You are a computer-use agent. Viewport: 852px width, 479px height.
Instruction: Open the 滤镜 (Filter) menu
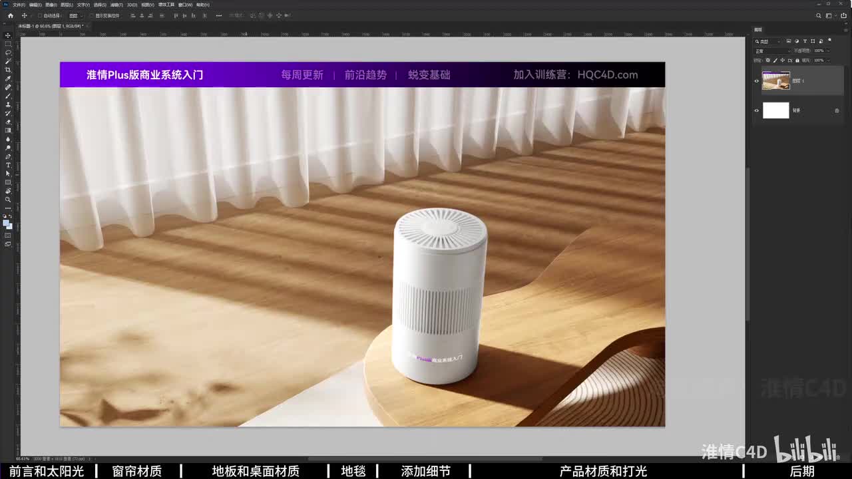pyautogui.click(x=116, y=5)
